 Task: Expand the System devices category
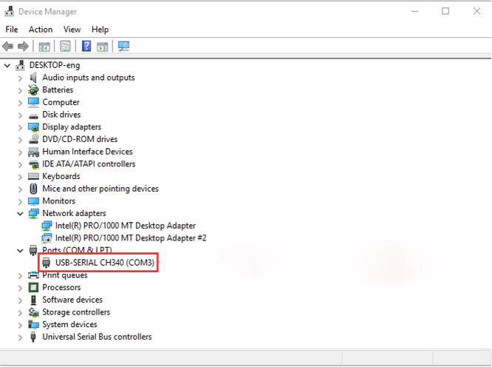point(20,325)
